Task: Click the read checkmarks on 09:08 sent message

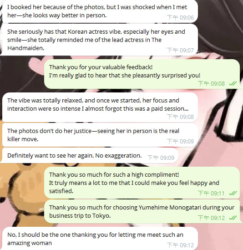Action: point(233,83)
